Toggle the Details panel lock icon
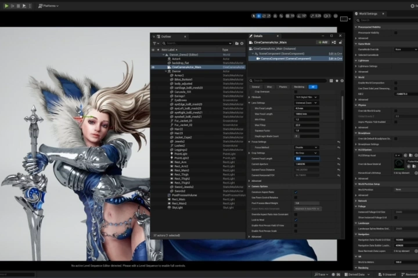418x278 pixels. click(x=340, y=42)
